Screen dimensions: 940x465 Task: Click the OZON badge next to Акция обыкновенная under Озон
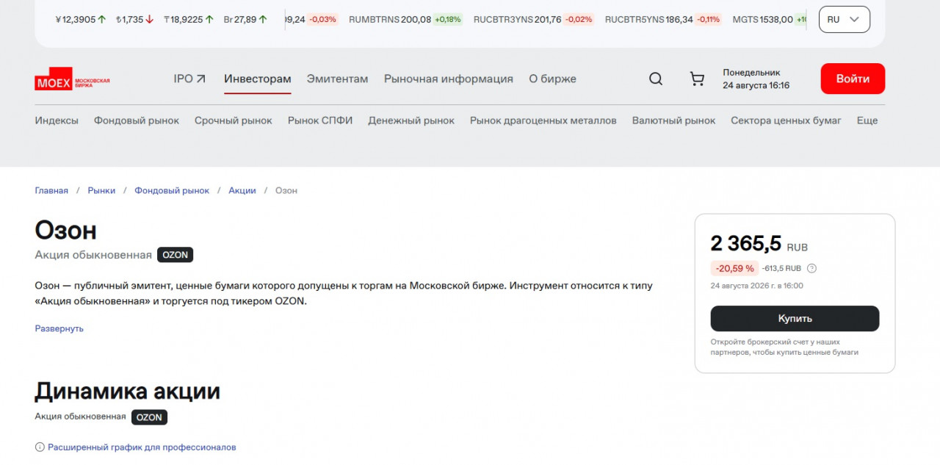pos(175,255)
